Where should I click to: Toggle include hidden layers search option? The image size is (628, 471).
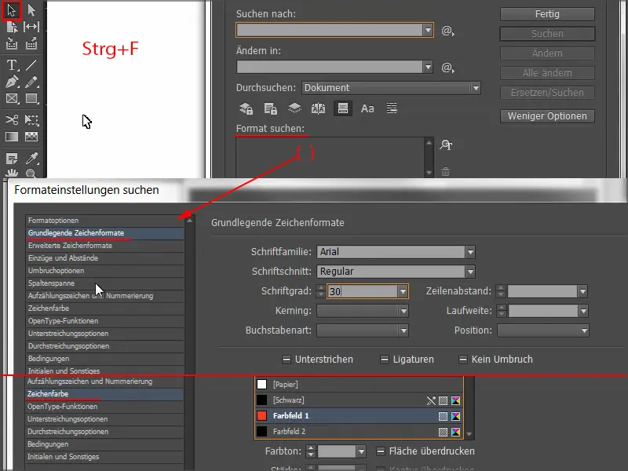[x=294, y=108]
